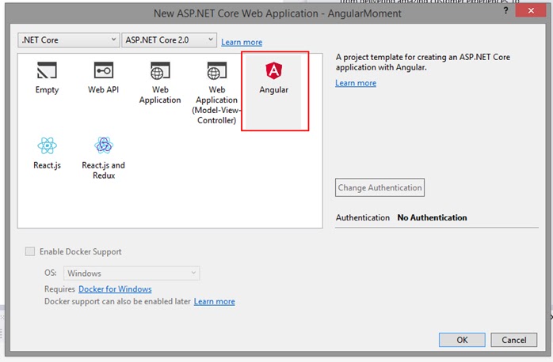Open Learn more link about Docker support
This screenshot has height=362, width=553.
[x=215, y=301]
